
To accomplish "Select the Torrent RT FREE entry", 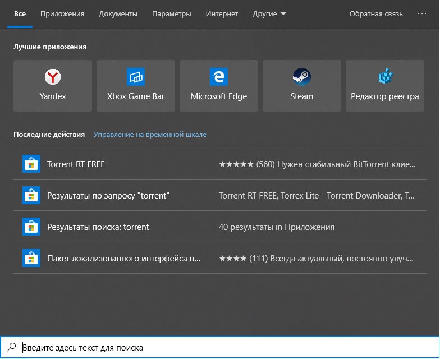I will 220,164.
